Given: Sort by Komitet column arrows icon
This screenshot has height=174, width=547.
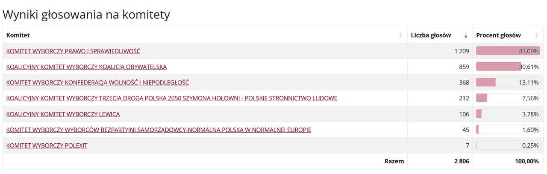Looking at the screenshot, I should 400,35.
